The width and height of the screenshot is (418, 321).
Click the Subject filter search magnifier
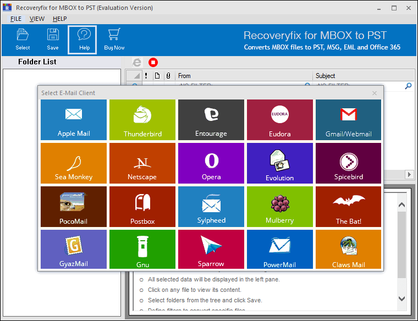pyautogui.click(x=408, y=86)
